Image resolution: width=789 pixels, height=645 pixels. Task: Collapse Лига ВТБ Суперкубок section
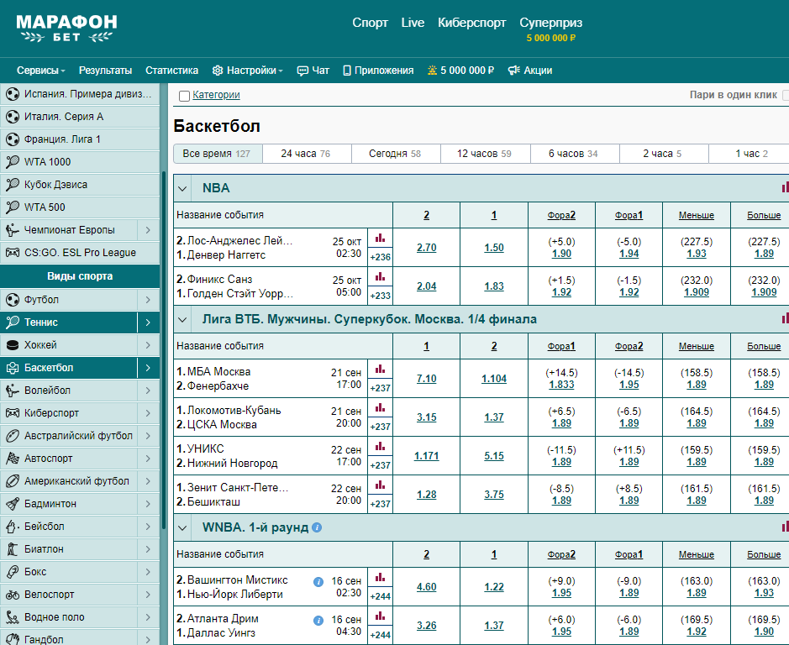click(x=182, y=319)
